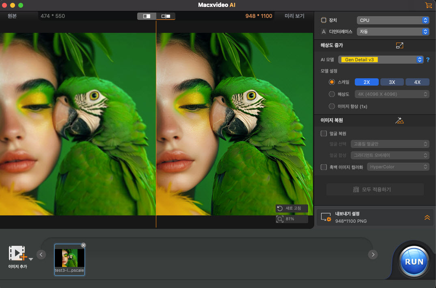
Task: Click the 미리 보기 preview tab
Action: tap(294, 16)
